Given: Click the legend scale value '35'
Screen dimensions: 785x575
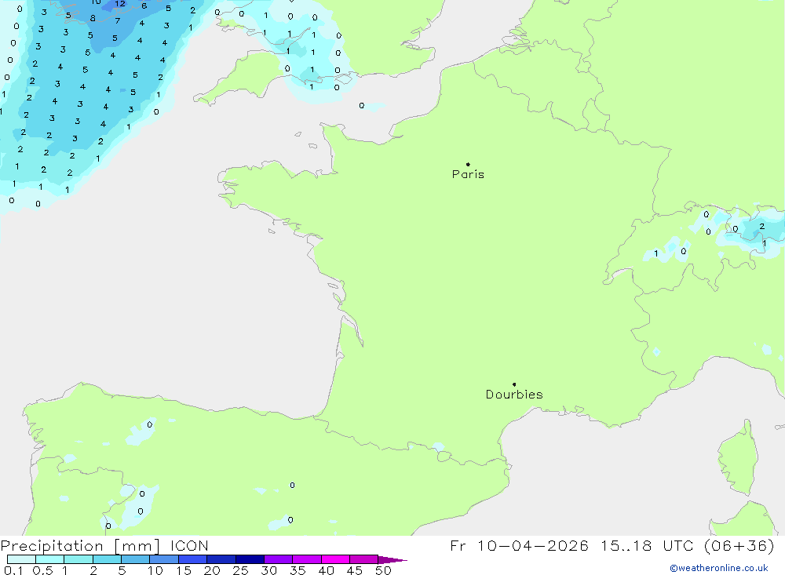Looking at the screenshot, I should tap(298, 570).
